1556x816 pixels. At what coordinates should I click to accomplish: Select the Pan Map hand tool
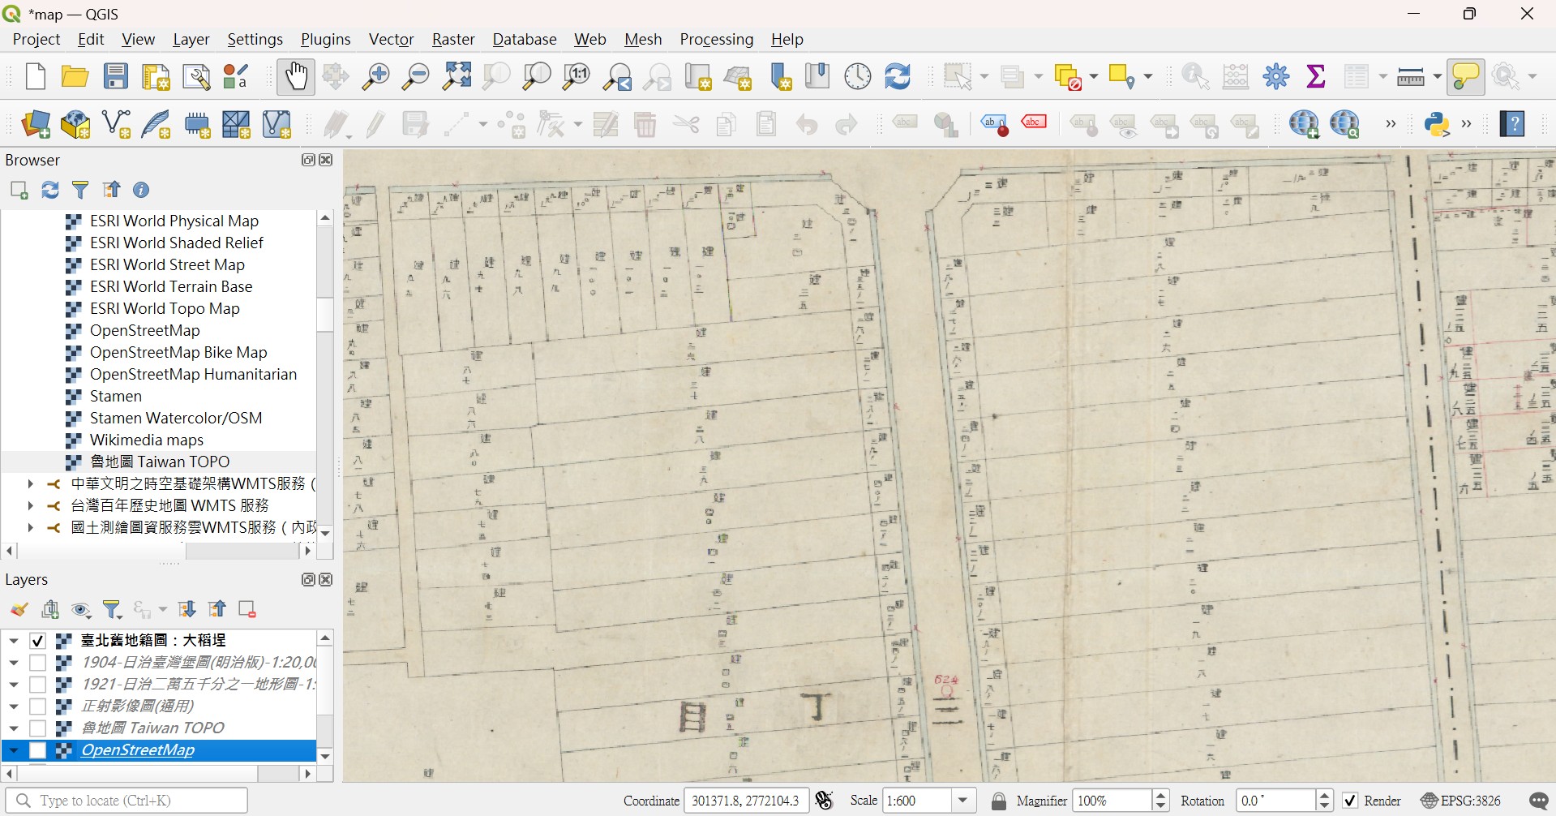coord(296,76)
